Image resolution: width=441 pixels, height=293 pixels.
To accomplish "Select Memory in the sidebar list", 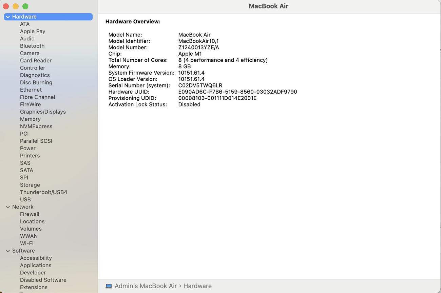I will click(x=30, y=119).
